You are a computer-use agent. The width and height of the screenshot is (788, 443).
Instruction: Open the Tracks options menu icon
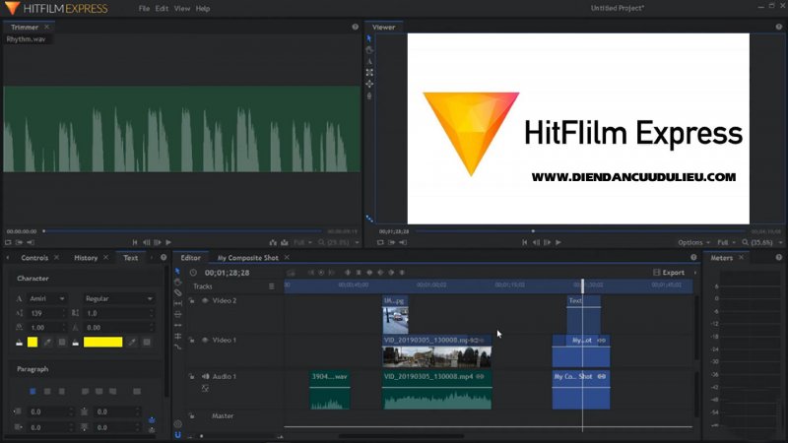(272, 286)
